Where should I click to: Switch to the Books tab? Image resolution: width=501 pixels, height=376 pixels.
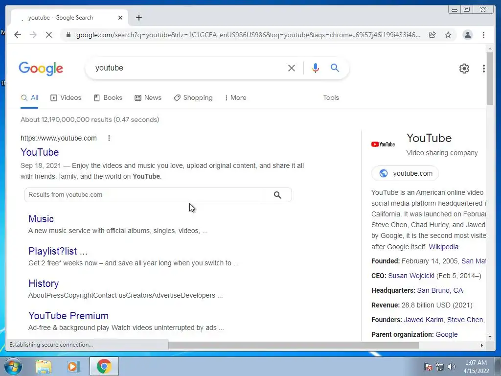click(108, 98)
